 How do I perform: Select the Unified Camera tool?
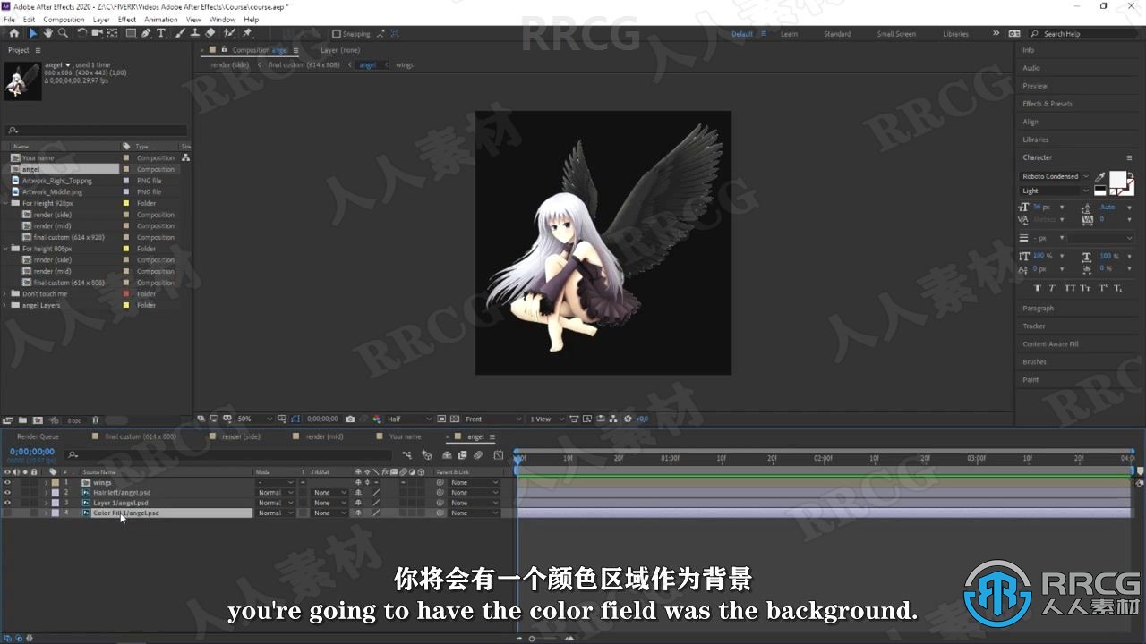(x=97, y=33)
